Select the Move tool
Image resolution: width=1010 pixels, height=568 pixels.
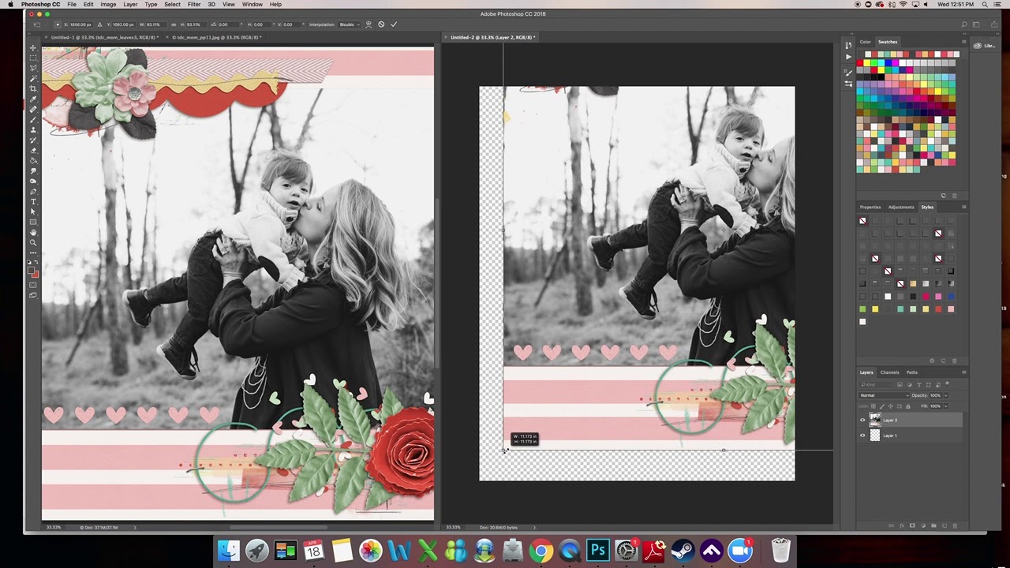pyautogui.click(x=34, y=47)
